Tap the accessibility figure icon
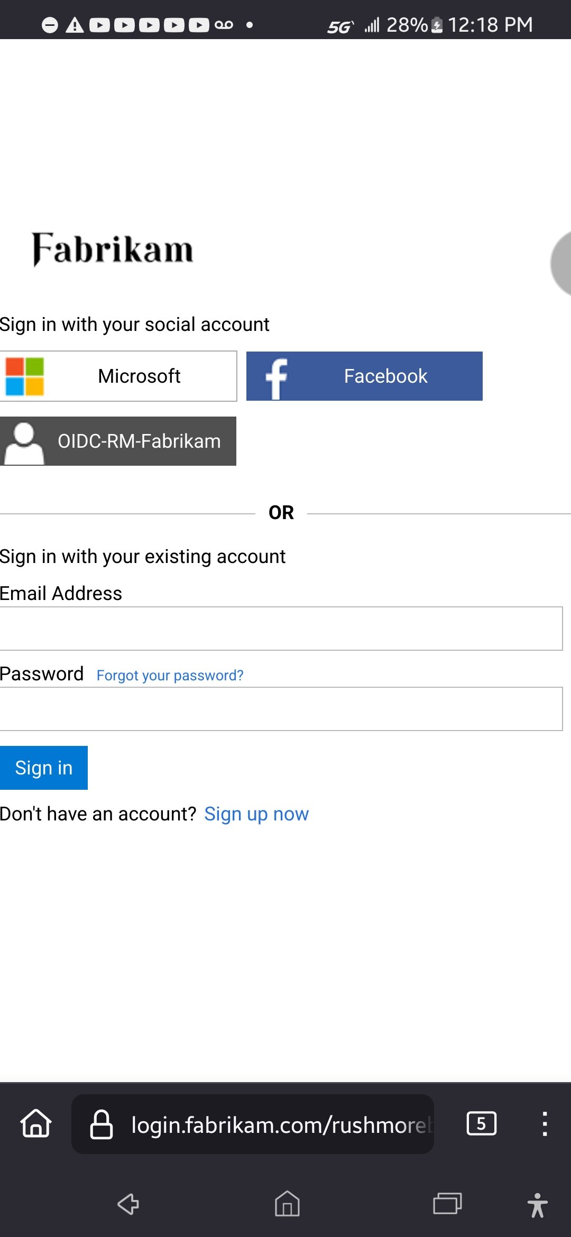This screenshot has height=1237, width=571. click(537, 1205)
